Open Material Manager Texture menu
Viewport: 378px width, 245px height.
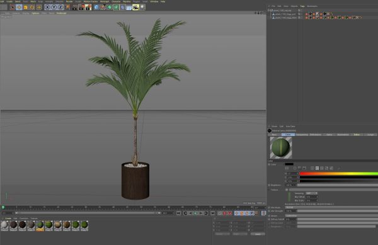(x=34, y=219)
